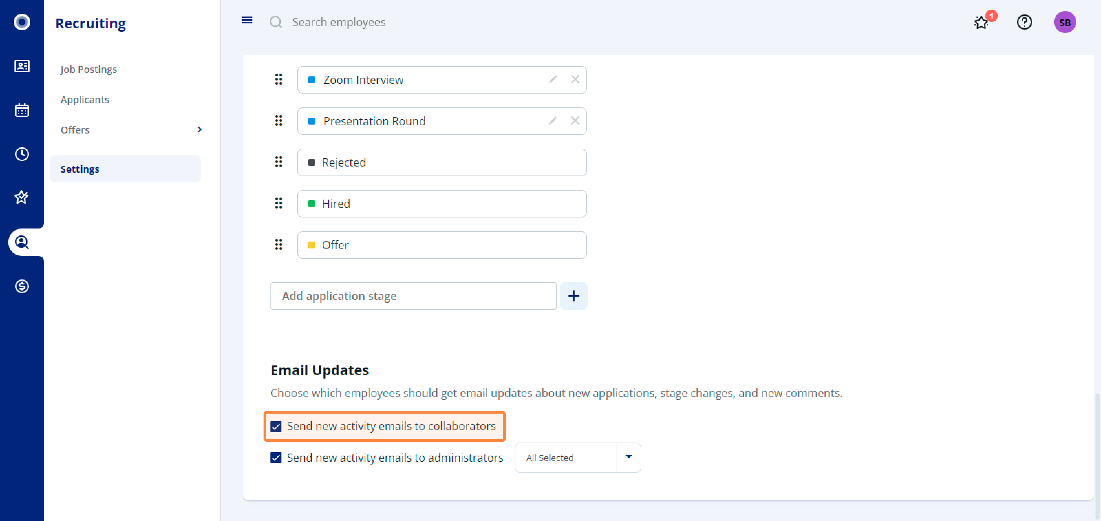Toggle collaborators activity emails checkbox
The height and width of the screenshot is (521, 1101).
(x=276, y=427)
